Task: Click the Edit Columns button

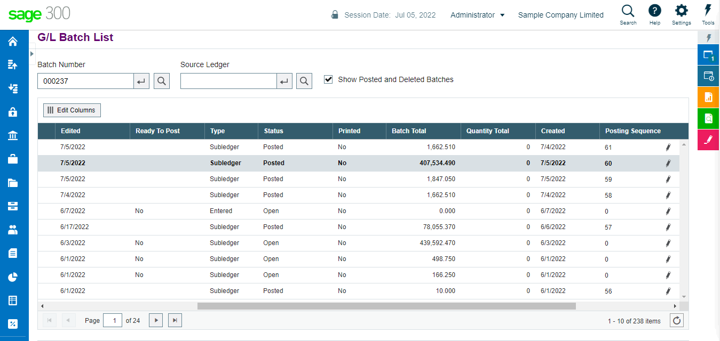Action: pyautogui.click(x=72, y=110)
